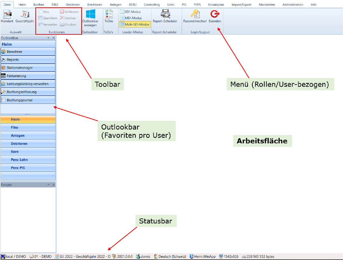
Task: Open the Outlookbar panel dropdown arrow
Action: click(x=48, y=38)
